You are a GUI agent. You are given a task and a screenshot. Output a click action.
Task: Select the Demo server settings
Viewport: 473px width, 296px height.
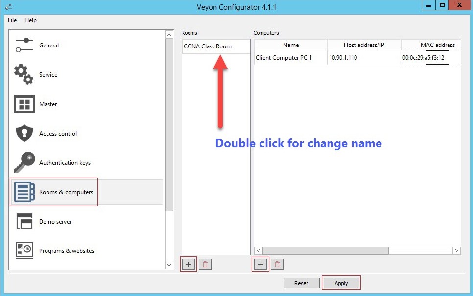pos(55,221)
